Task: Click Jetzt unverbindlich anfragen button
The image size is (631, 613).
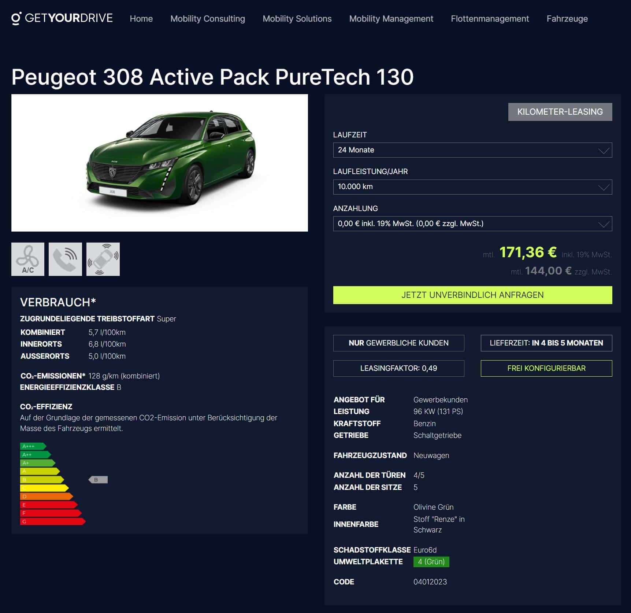Action: pyautogui.click(x=472, y=295)
